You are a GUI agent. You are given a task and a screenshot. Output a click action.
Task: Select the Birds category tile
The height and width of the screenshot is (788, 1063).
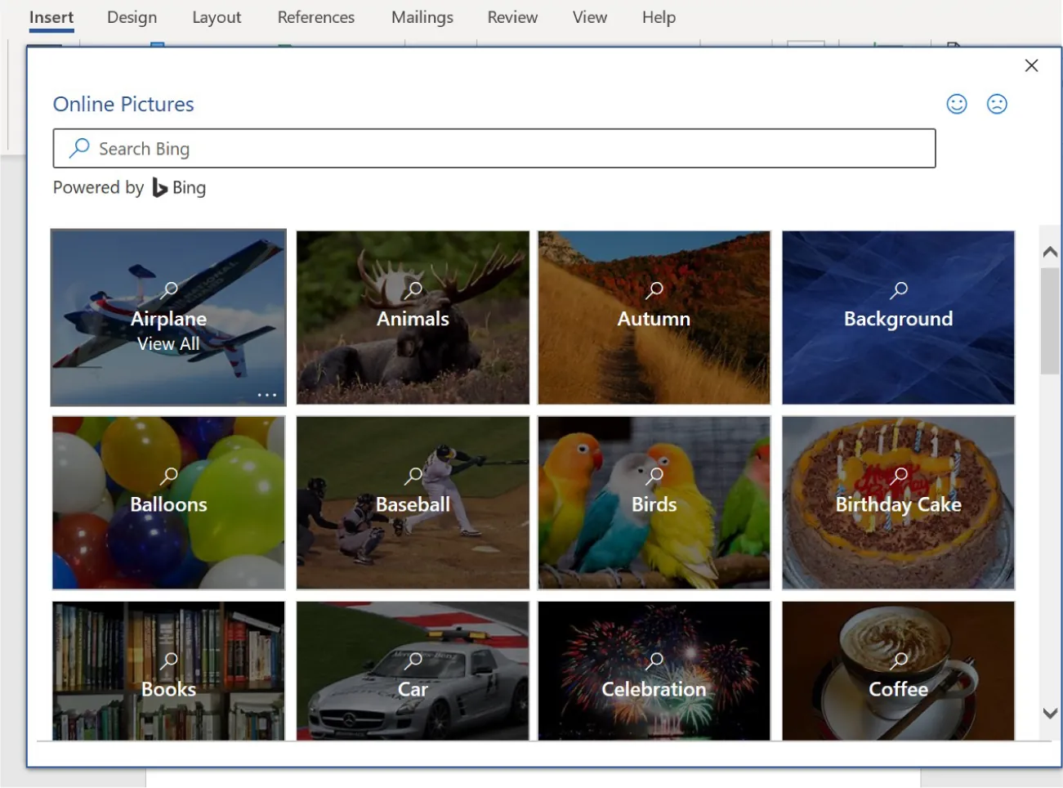click(x=654, y=504)
